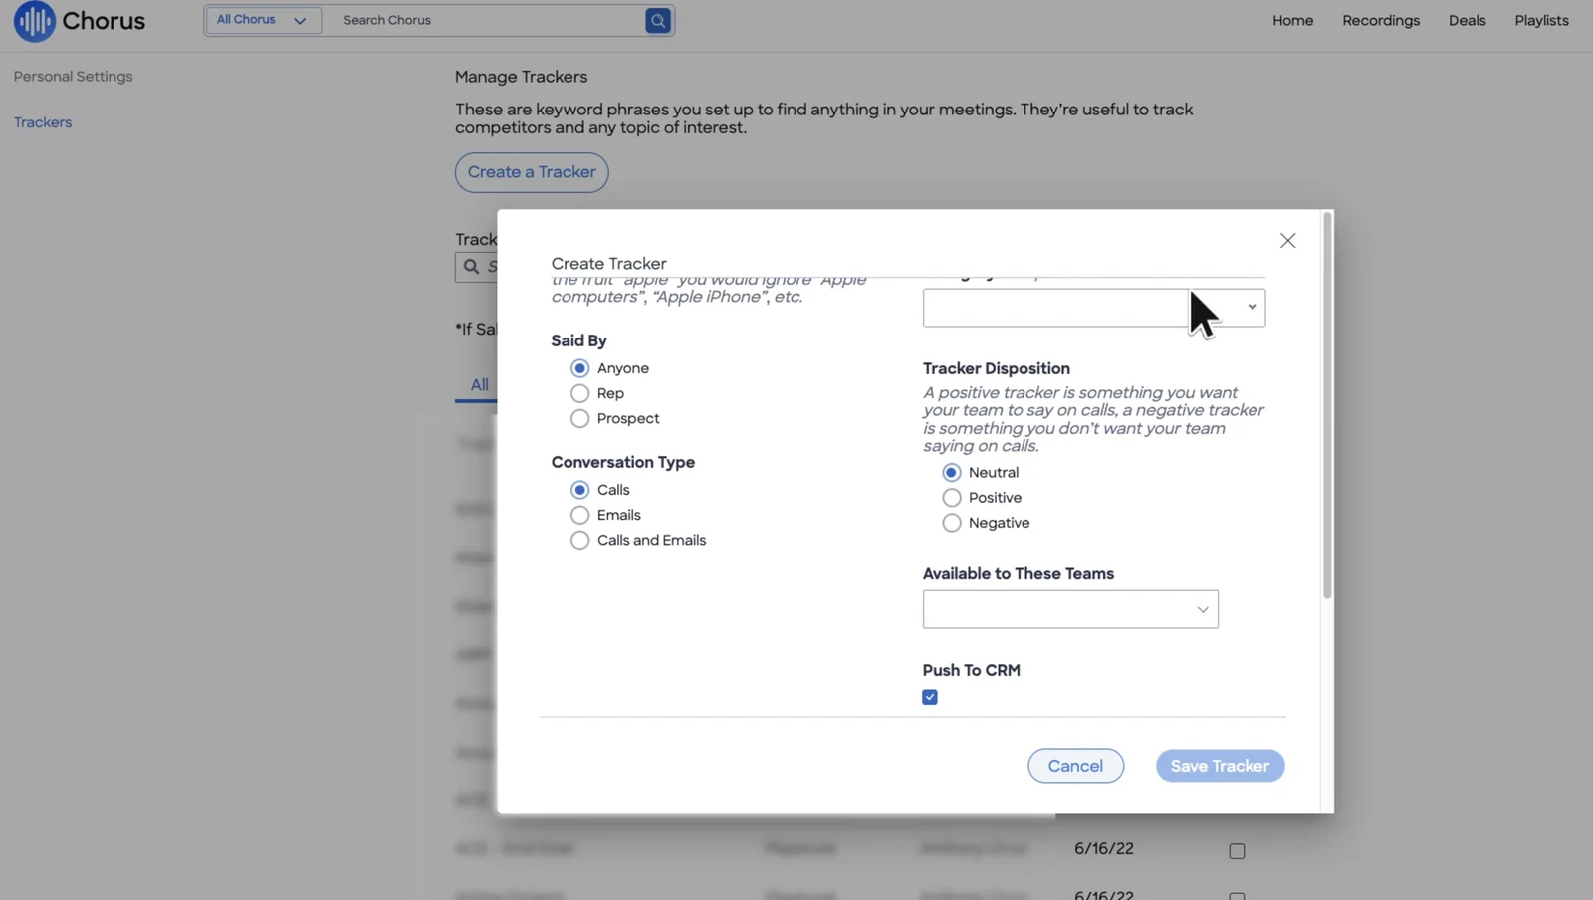This screenshot has height=900, width=1593.
Task: Set Tracker Disposition to Negative
Action: pos(951,523)
